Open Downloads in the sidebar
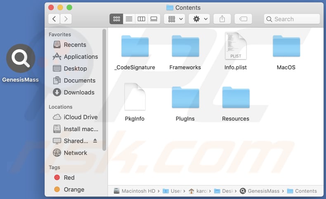326x199 pixels. (x=73, y=92)
